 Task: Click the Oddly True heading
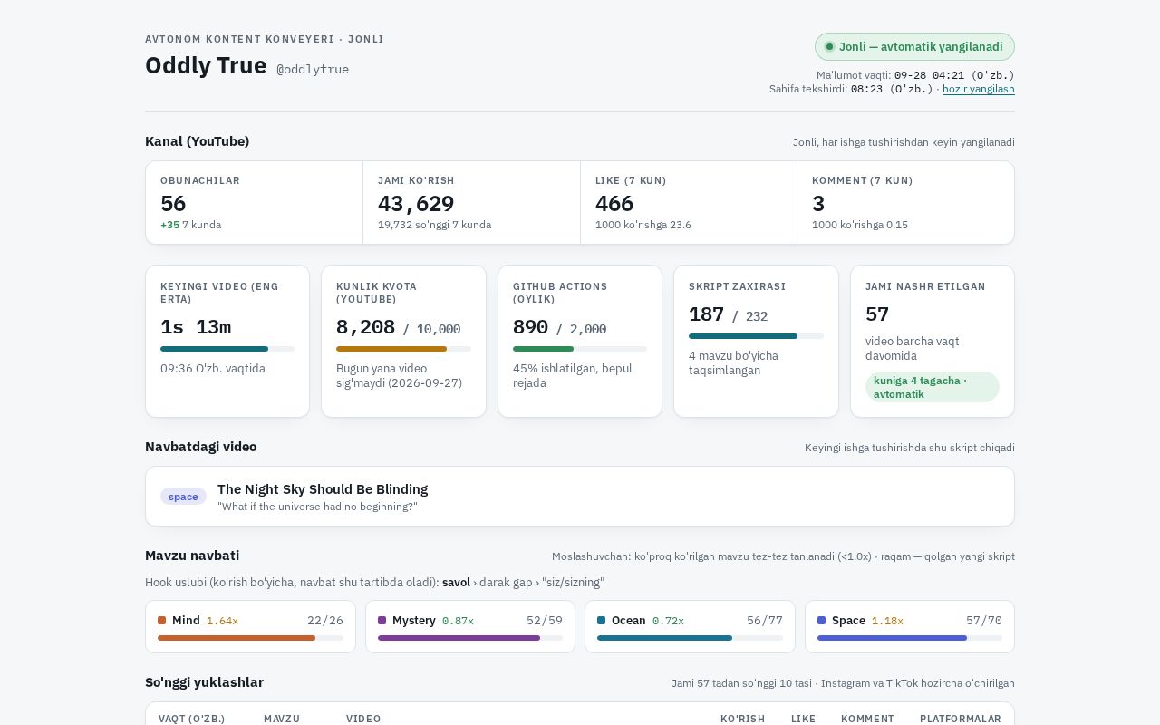[x=206, y=65]
